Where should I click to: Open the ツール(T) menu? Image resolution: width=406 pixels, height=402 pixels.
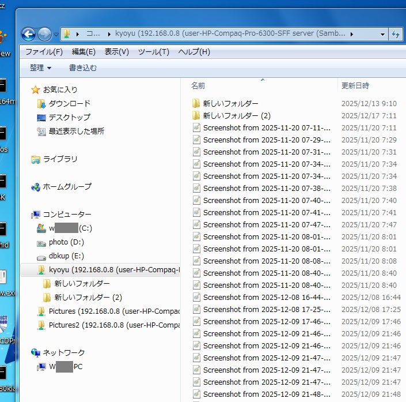tap(153, 52)
